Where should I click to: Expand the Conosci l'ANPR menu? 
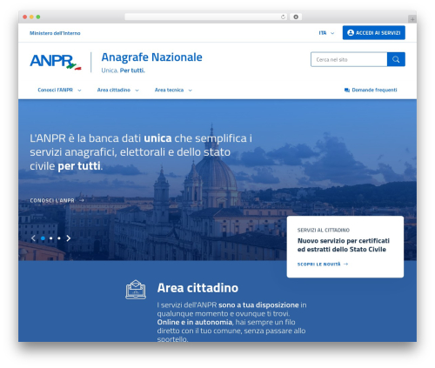point(59,90)
